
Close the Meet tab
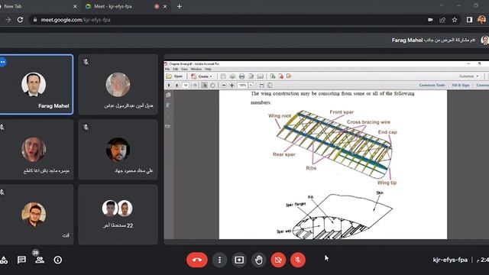tap(165, 6)
